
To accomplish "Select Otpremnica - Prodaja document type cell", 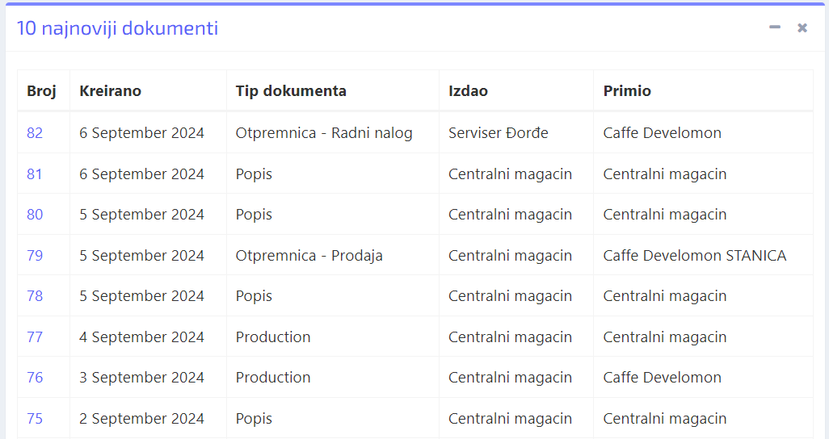I will point(309,256).
